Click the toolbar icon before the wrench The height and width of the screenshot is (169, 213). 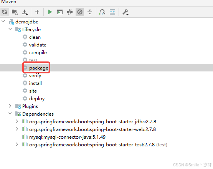(x=112, y=12)
